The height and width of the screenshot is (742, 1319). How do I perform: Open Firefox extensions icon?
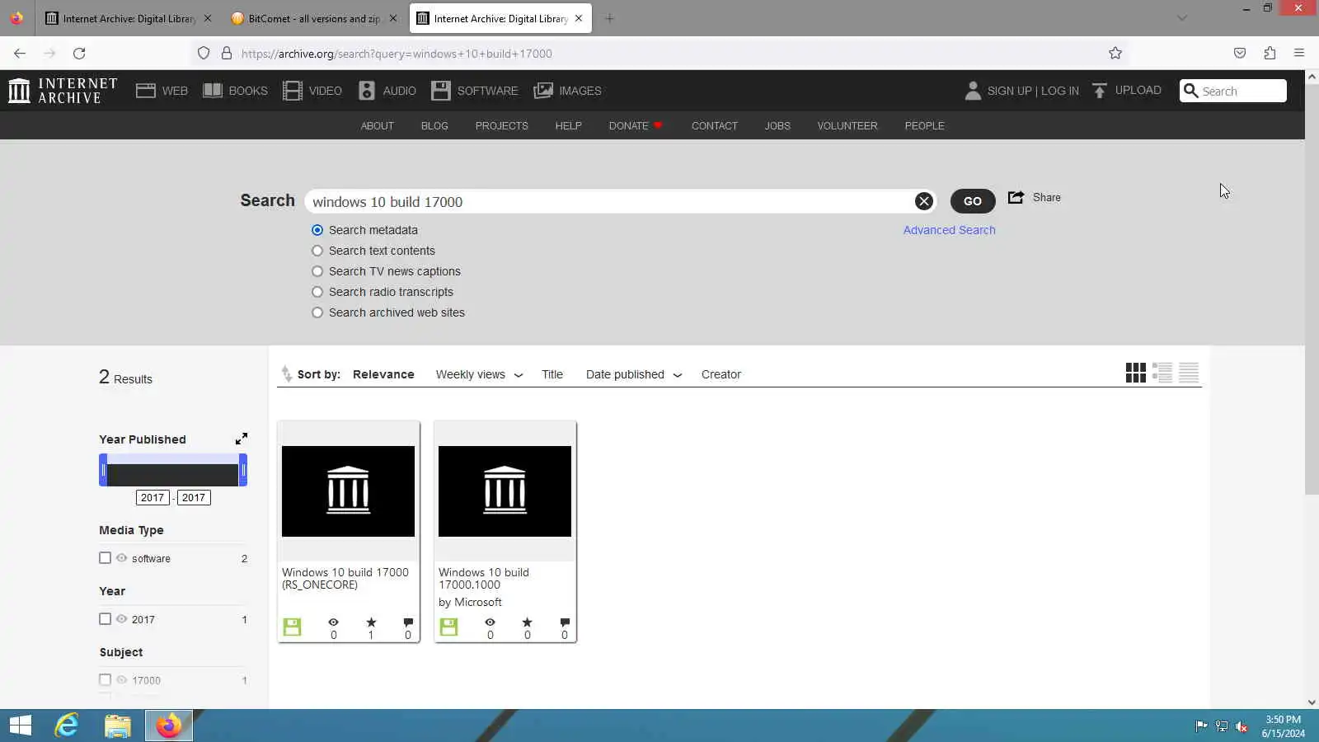pyautogui.click(x=1270, y=54)
